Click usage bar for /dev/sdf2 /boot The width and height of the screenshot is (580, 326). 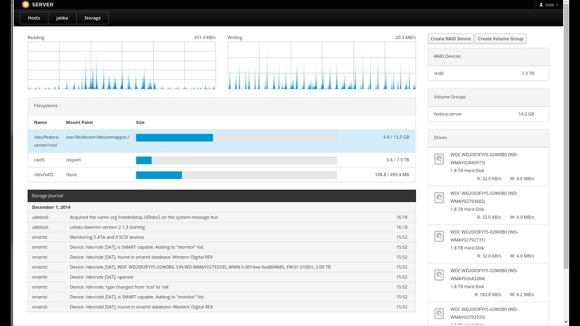pyautogui.click(x=236, y=175)
